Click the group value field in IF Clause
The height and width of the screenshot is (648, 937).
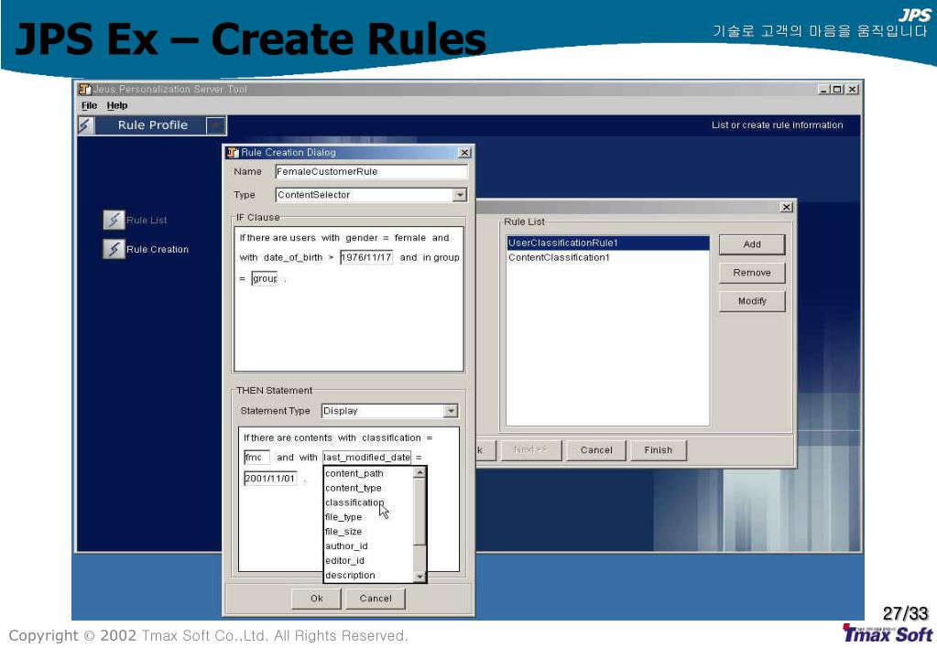265,278
